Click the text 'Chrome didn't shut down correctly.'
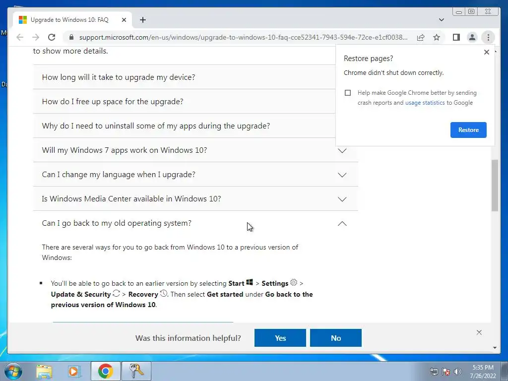The image size is (508, 381). tap(393, 73)
